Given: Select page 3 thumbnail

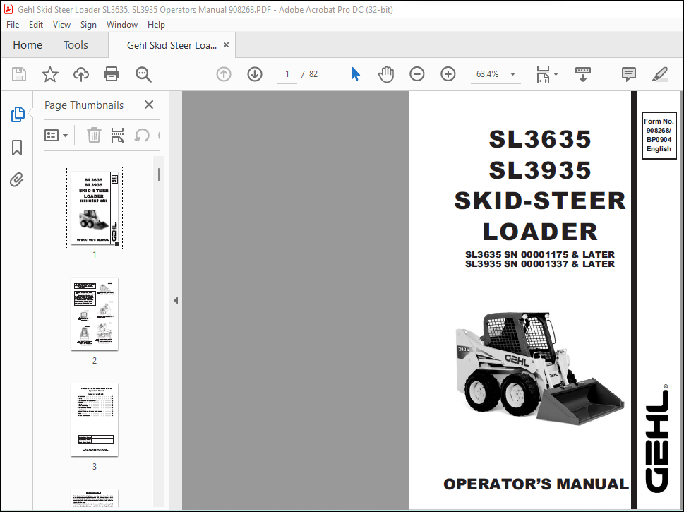Looking at the screenshot, I should 94,420.
